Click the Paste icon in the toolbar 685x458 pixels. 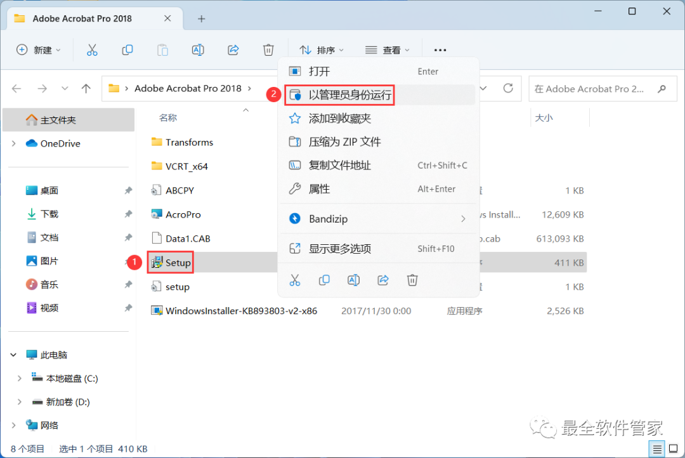[x=162, y=50]
